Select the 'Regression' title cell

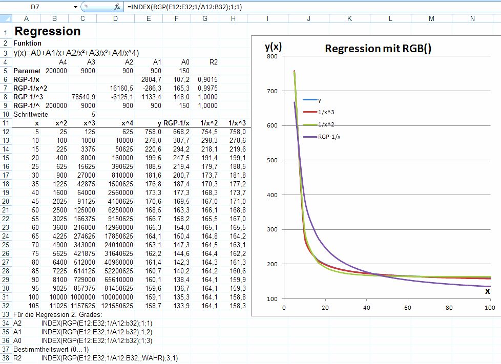(x=47, y=31)
